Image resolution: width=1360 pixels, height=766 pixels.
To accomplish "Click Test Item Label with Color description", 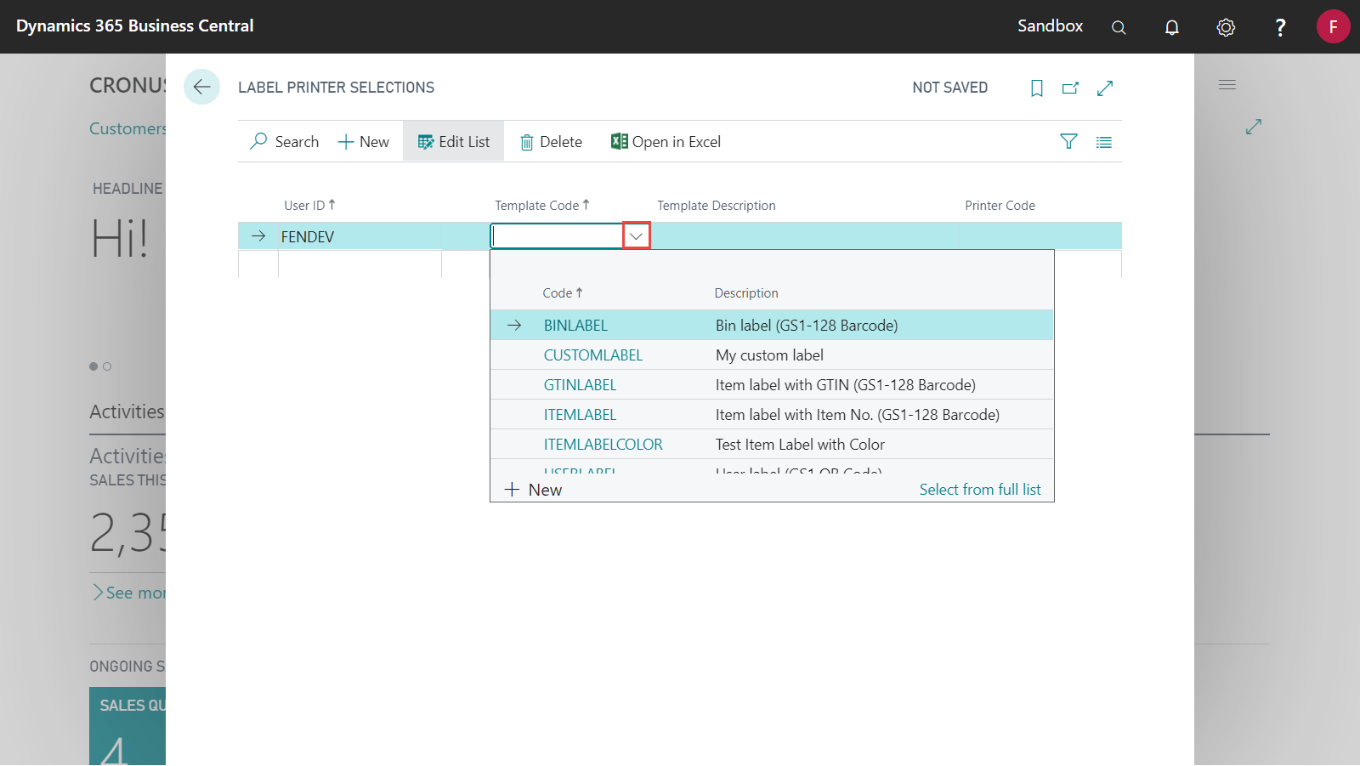I will 800,445.
